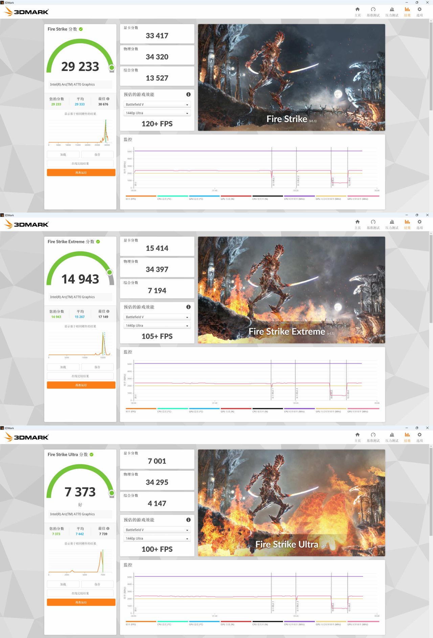Toggle GPU 时钟频率 legend in Fire Strike Ultra chart

pyautogui.click(x=363, y=623)
